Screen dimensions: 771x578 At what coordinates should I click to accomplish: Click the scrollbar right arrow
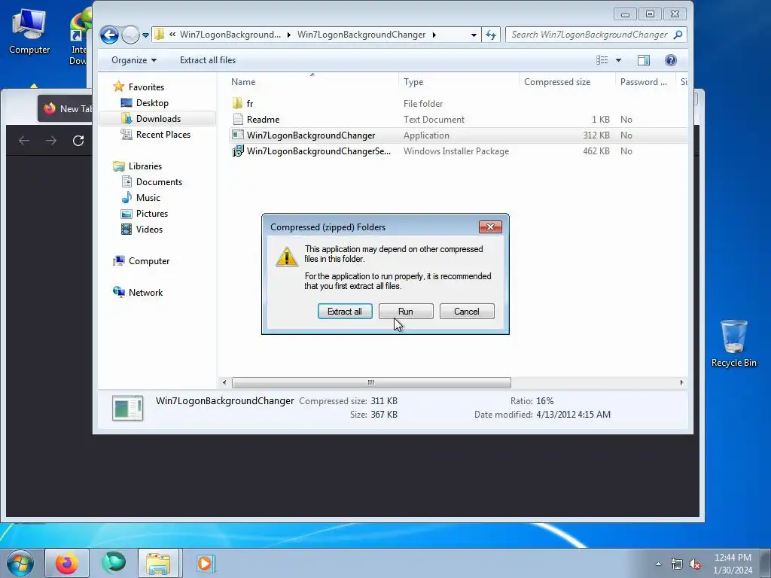tap(681, 382)
